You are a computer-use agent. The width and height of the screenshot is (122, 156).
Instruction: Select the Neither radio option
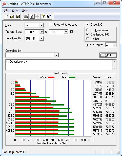tap(88, 39)
